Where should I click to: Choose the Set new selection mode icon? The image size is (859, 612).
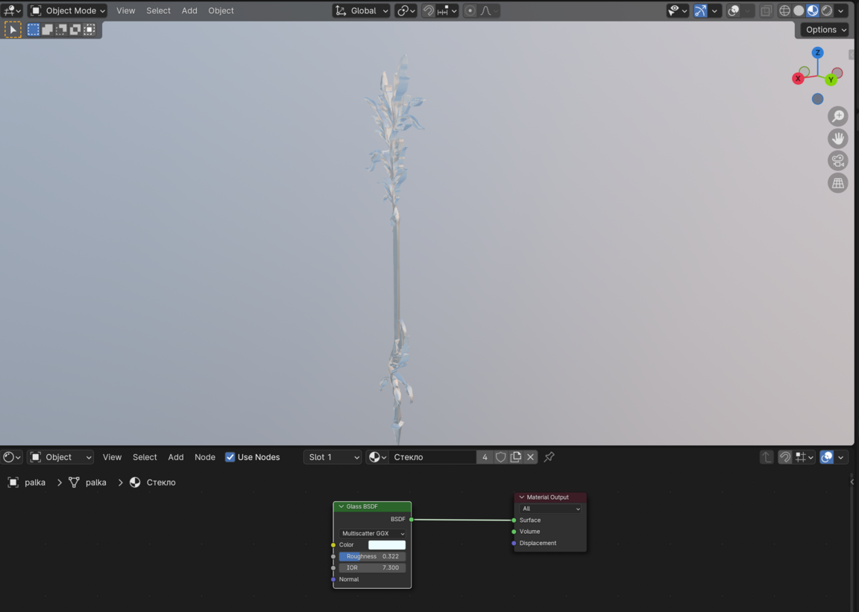click(34, 30)
